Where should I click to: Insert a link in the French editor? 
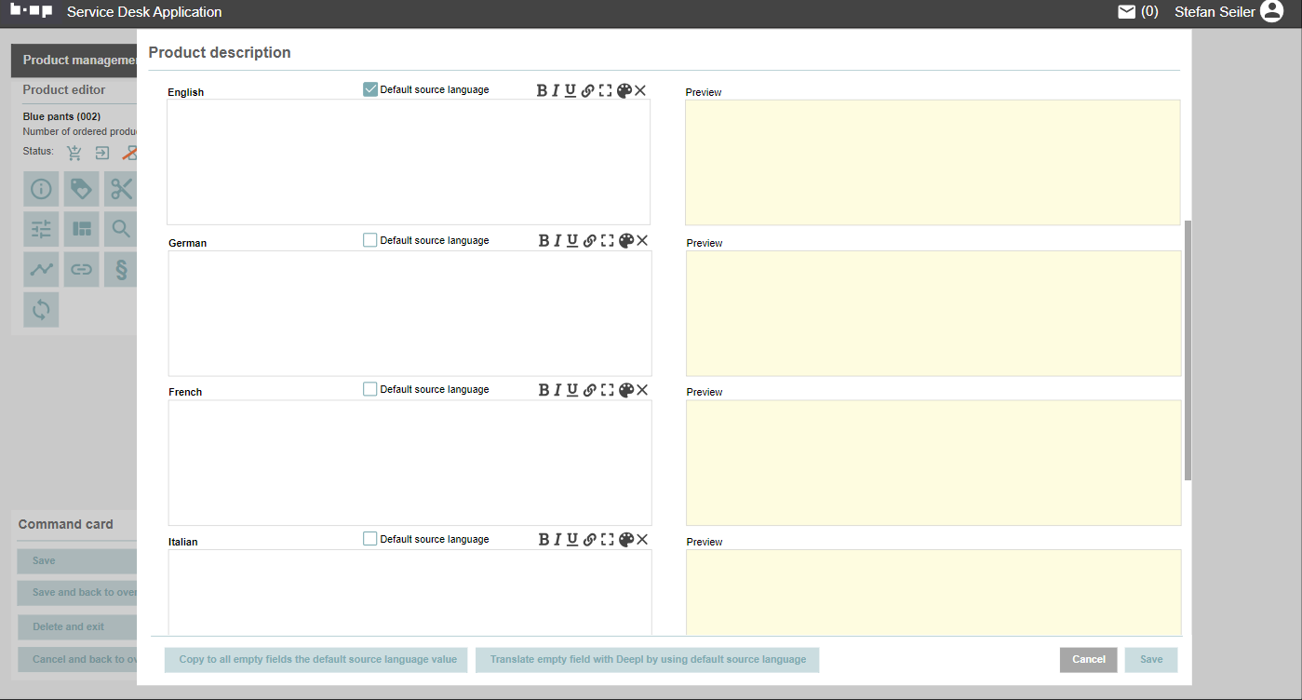(x=589, y=390)
